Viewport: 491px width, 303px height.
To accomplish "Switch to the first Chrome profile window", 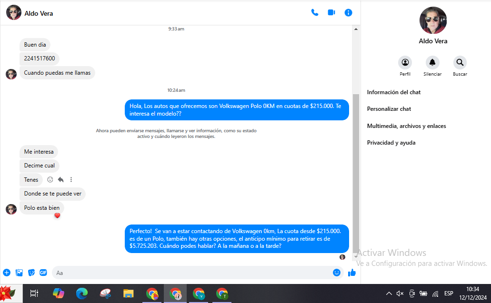I will coord(152,293).
